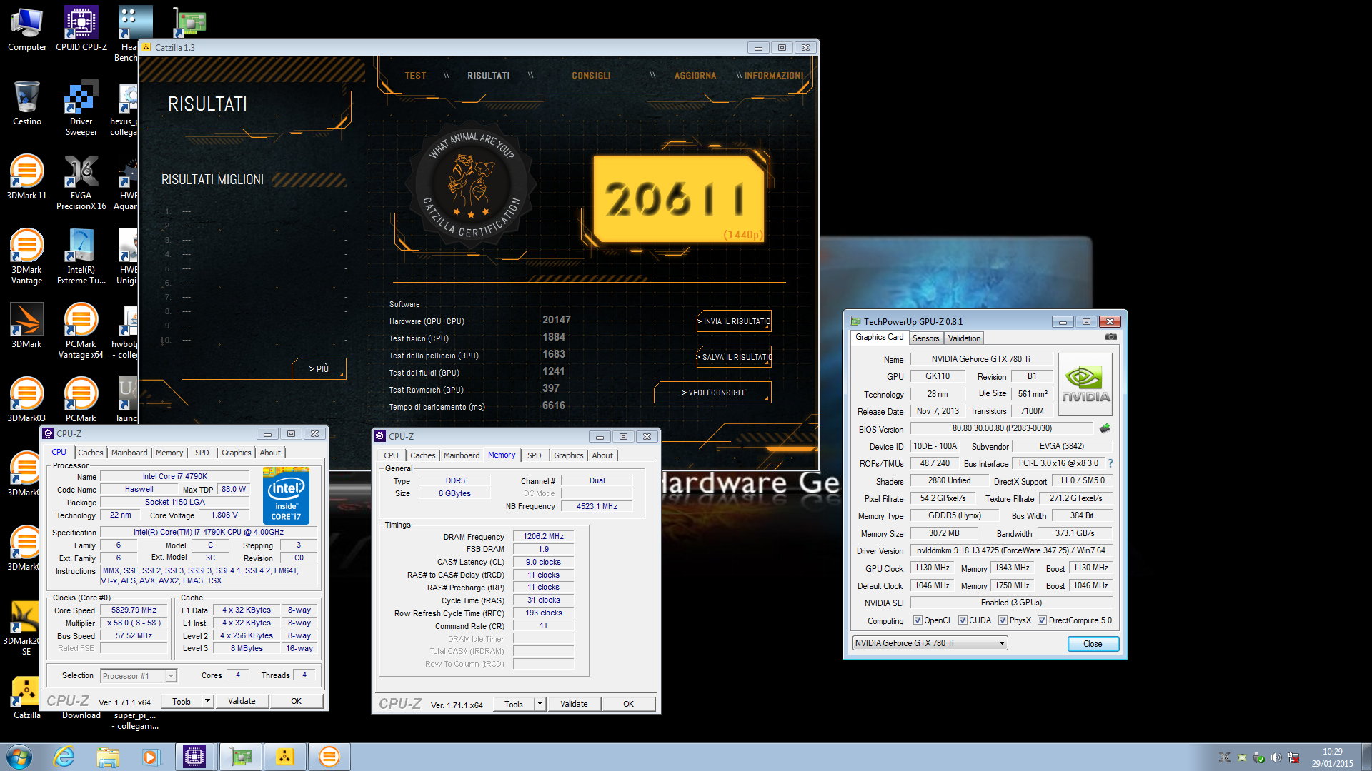Viewport: 1372px width, 771px height.
Task: Open the CPUID CPU-Z desktop shortcut
Action: point(81,29)
